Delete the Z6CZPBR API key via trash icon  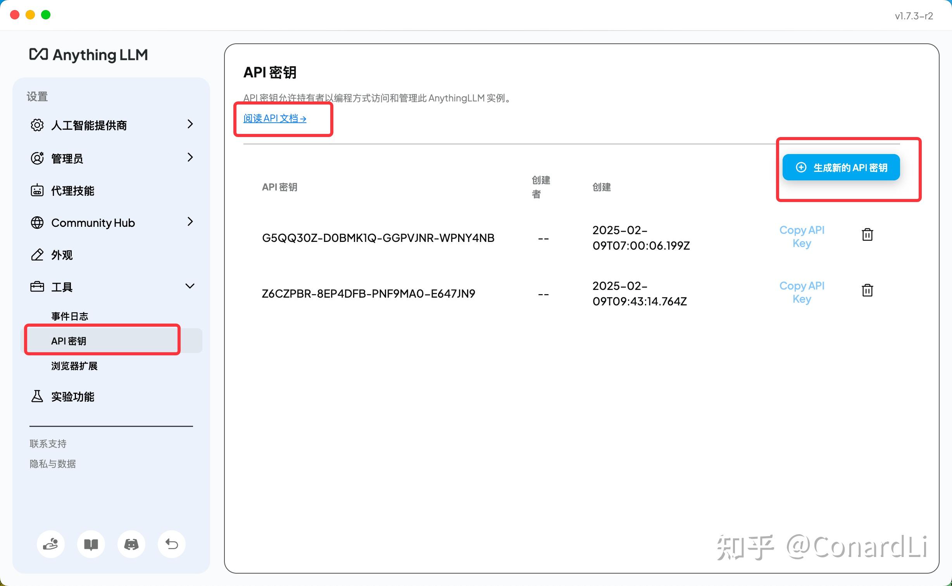click(867, 290)
